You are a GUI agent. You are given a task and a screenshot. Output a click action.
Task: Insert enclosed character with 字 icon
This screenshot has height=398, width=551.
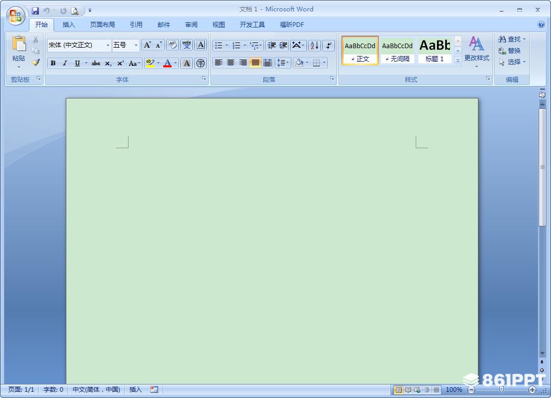click(x=201, y=63)
